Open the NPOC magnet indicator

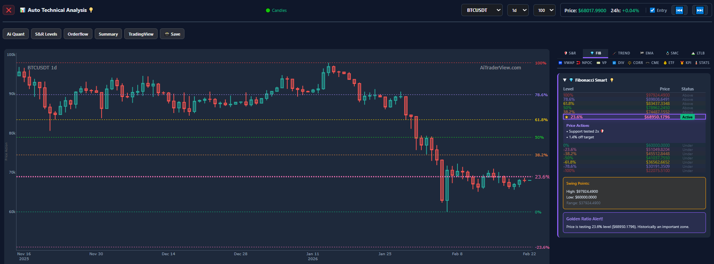point(584,63)
